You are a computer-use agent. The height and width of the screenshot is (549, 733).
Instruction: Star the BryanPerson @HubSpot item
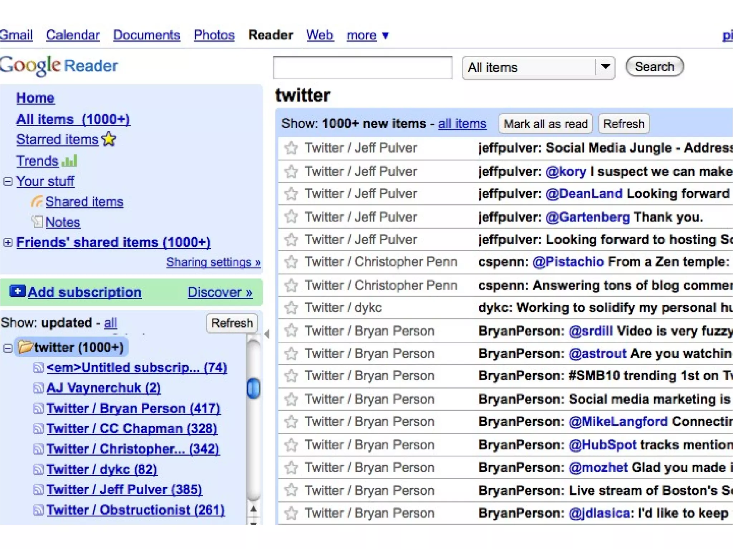click(x=291, y=445)
